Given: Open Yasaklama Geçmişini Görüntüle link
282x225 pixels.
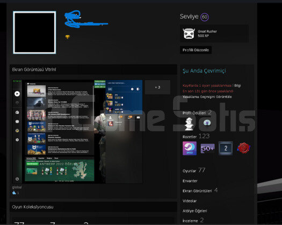Looking at the screenshot, I should (207, 97).
